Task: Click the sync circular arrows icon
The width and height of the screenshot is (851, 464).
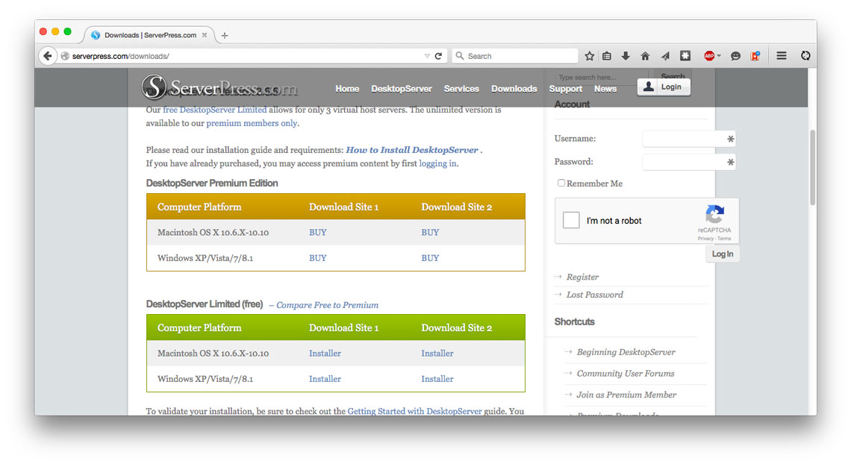Action: point(805,56)
